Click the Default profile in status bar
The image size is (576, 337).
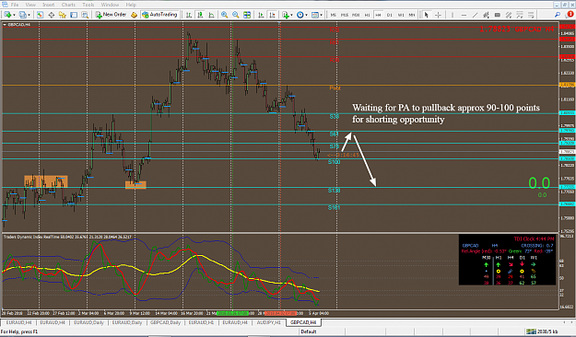(309, 331)
